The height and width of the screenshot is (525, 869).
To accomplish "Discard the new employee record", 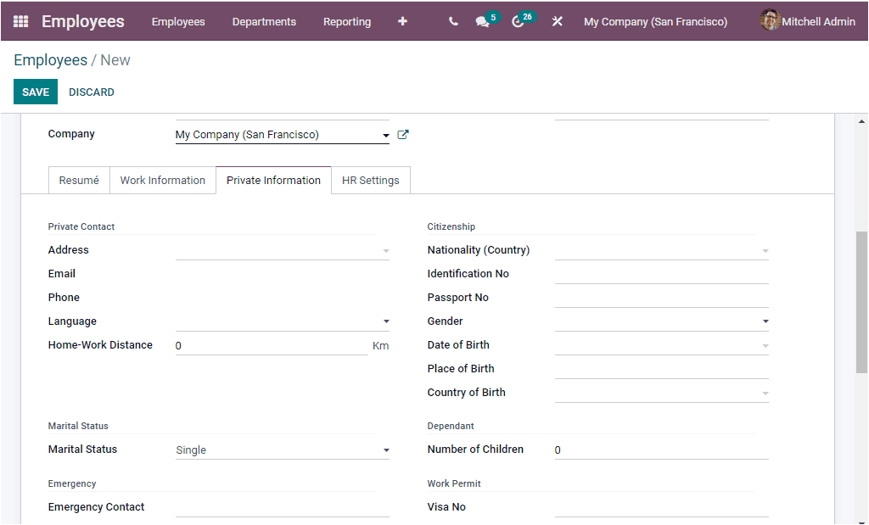I will [x=91, y=92].
